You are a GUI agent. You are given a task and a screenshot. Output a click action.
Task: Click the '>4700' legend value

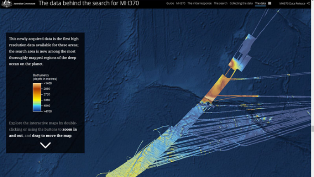click(x=48, y=111)
